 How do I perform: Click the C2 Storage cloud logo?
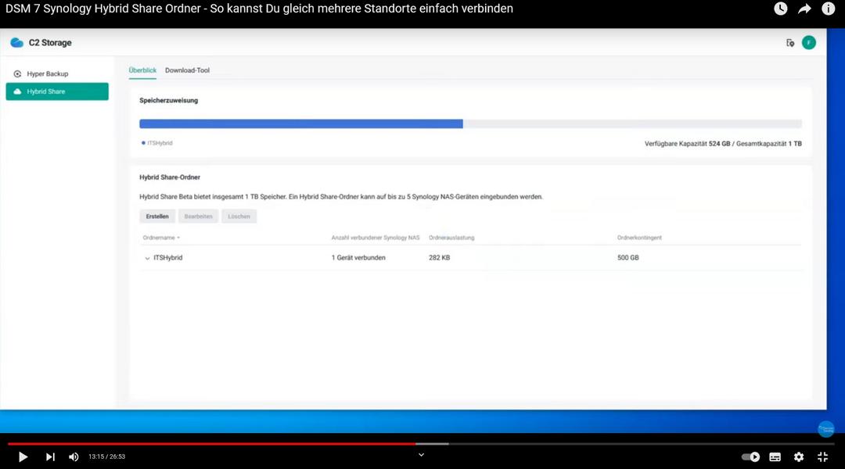tap(16, 42)
